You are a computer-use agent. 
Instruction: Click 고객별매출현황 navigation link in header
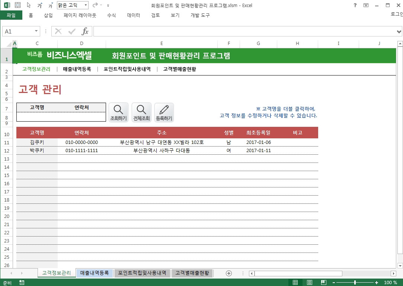(x=180, y=69)
